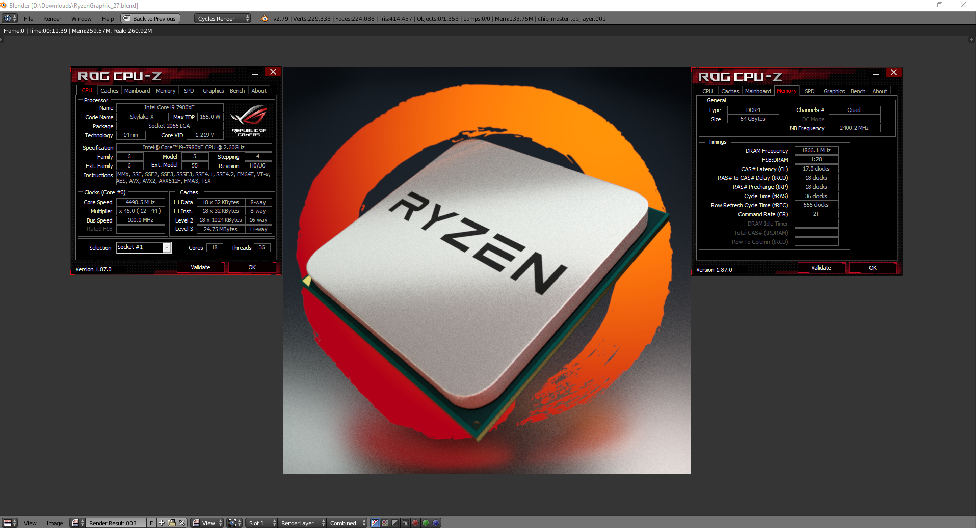Click the '17.0 clocks' CAS latency value
976x528 pixels.
click(816, 169)
